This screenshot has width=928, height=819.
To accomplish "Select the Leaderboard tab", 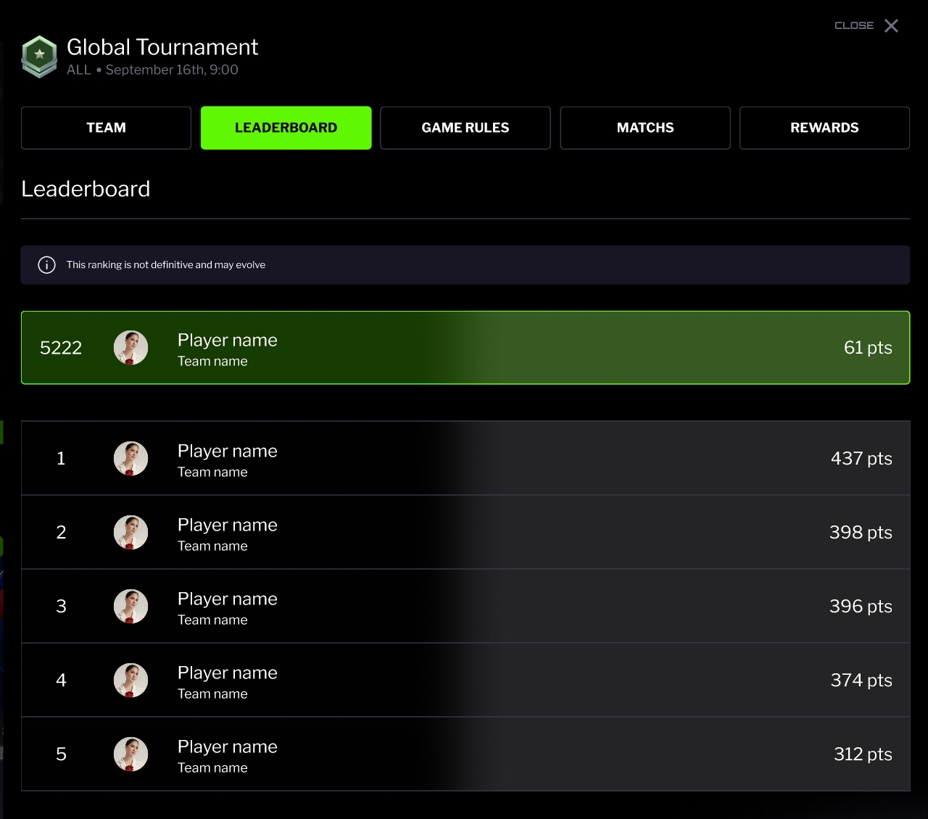I will 286,128.
